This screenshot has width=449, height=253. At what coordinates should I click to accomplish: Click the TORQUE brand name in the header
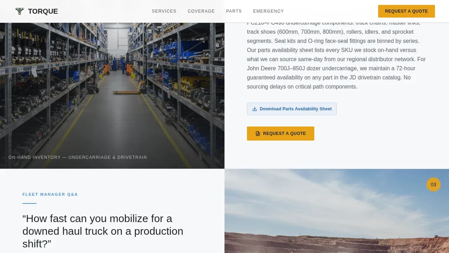point(43,11)
